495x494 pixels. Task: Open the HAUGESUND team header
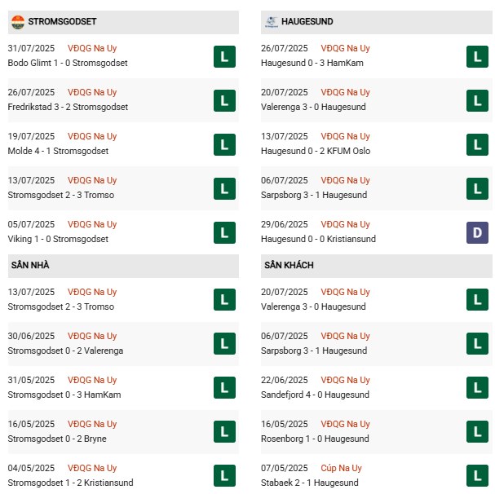(x=307, y=21)
